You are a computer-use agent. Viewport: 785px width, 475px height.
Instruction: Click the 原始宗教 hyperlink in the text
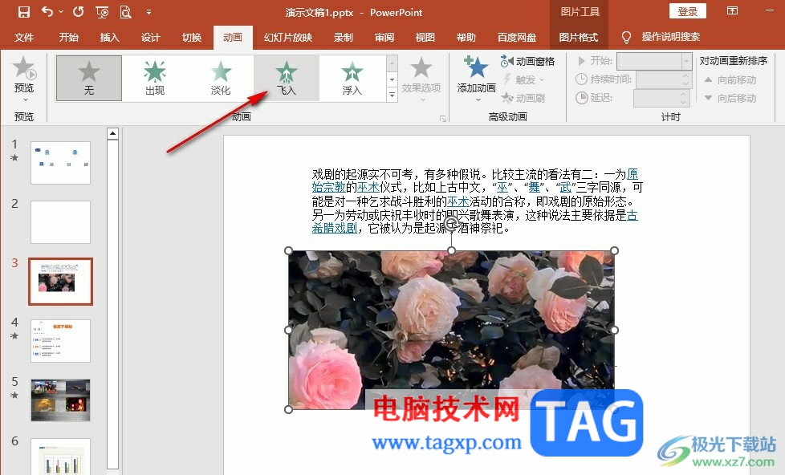click(329, 188)
